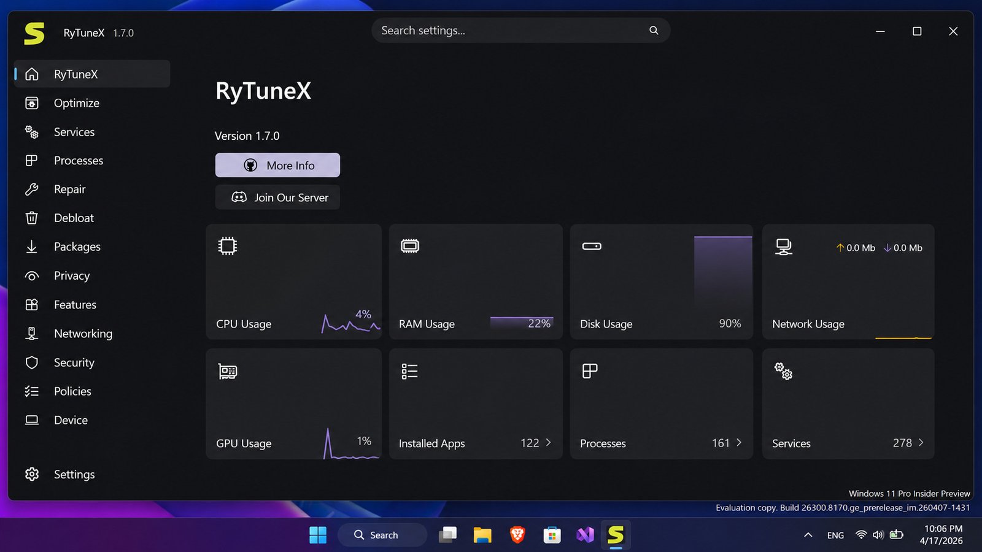Click the Processes count 161
Screen dimensions: 982x552
coord(721,443)
